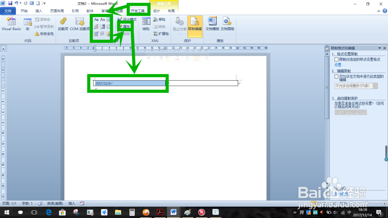Image resolution: width=388 pixels, height=218 pixels.
Task: Click the tab selector at ruler corner
Action: [x=3, y=48]
